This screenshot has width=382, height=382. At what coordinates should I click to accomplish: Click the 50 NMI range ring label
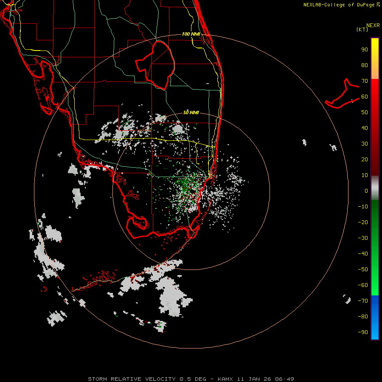(191, 112)
